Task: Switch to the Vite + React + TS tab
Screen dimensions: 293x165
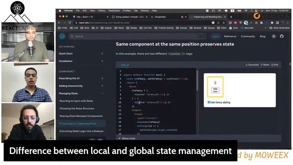Action: (91, 17)
